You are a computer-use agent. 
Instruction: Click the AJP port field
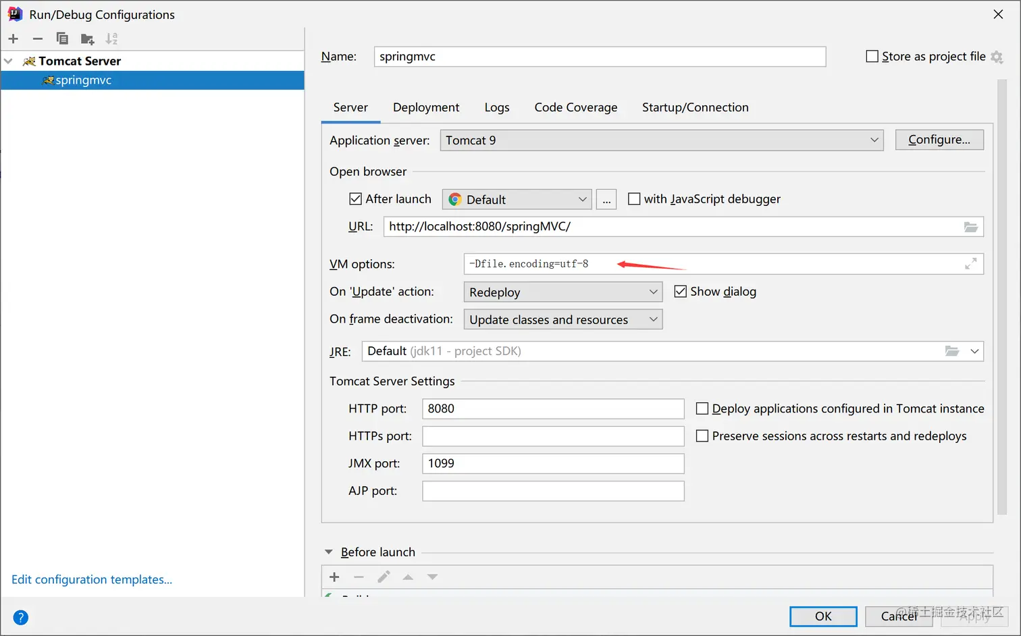[553, 491]
